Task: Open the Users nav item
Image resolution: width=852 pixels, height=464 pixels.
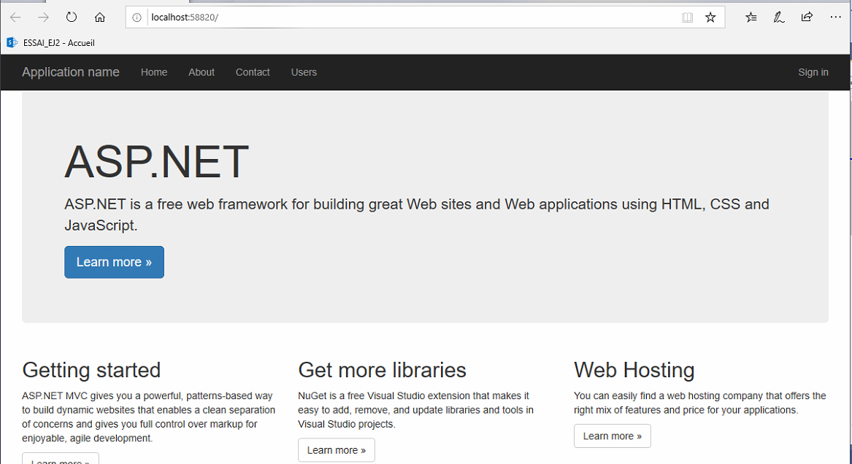Action: [304, 72]
